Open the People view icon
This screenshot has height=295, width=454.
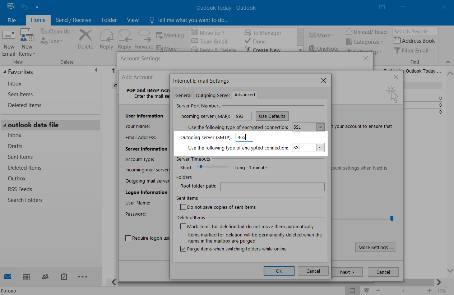45,277
